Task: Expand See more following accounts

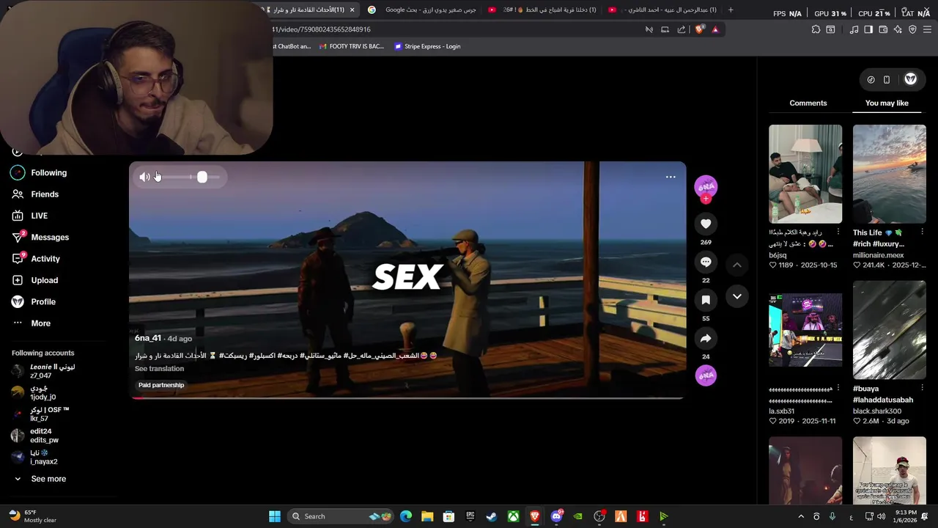Action: pos(40,479)
